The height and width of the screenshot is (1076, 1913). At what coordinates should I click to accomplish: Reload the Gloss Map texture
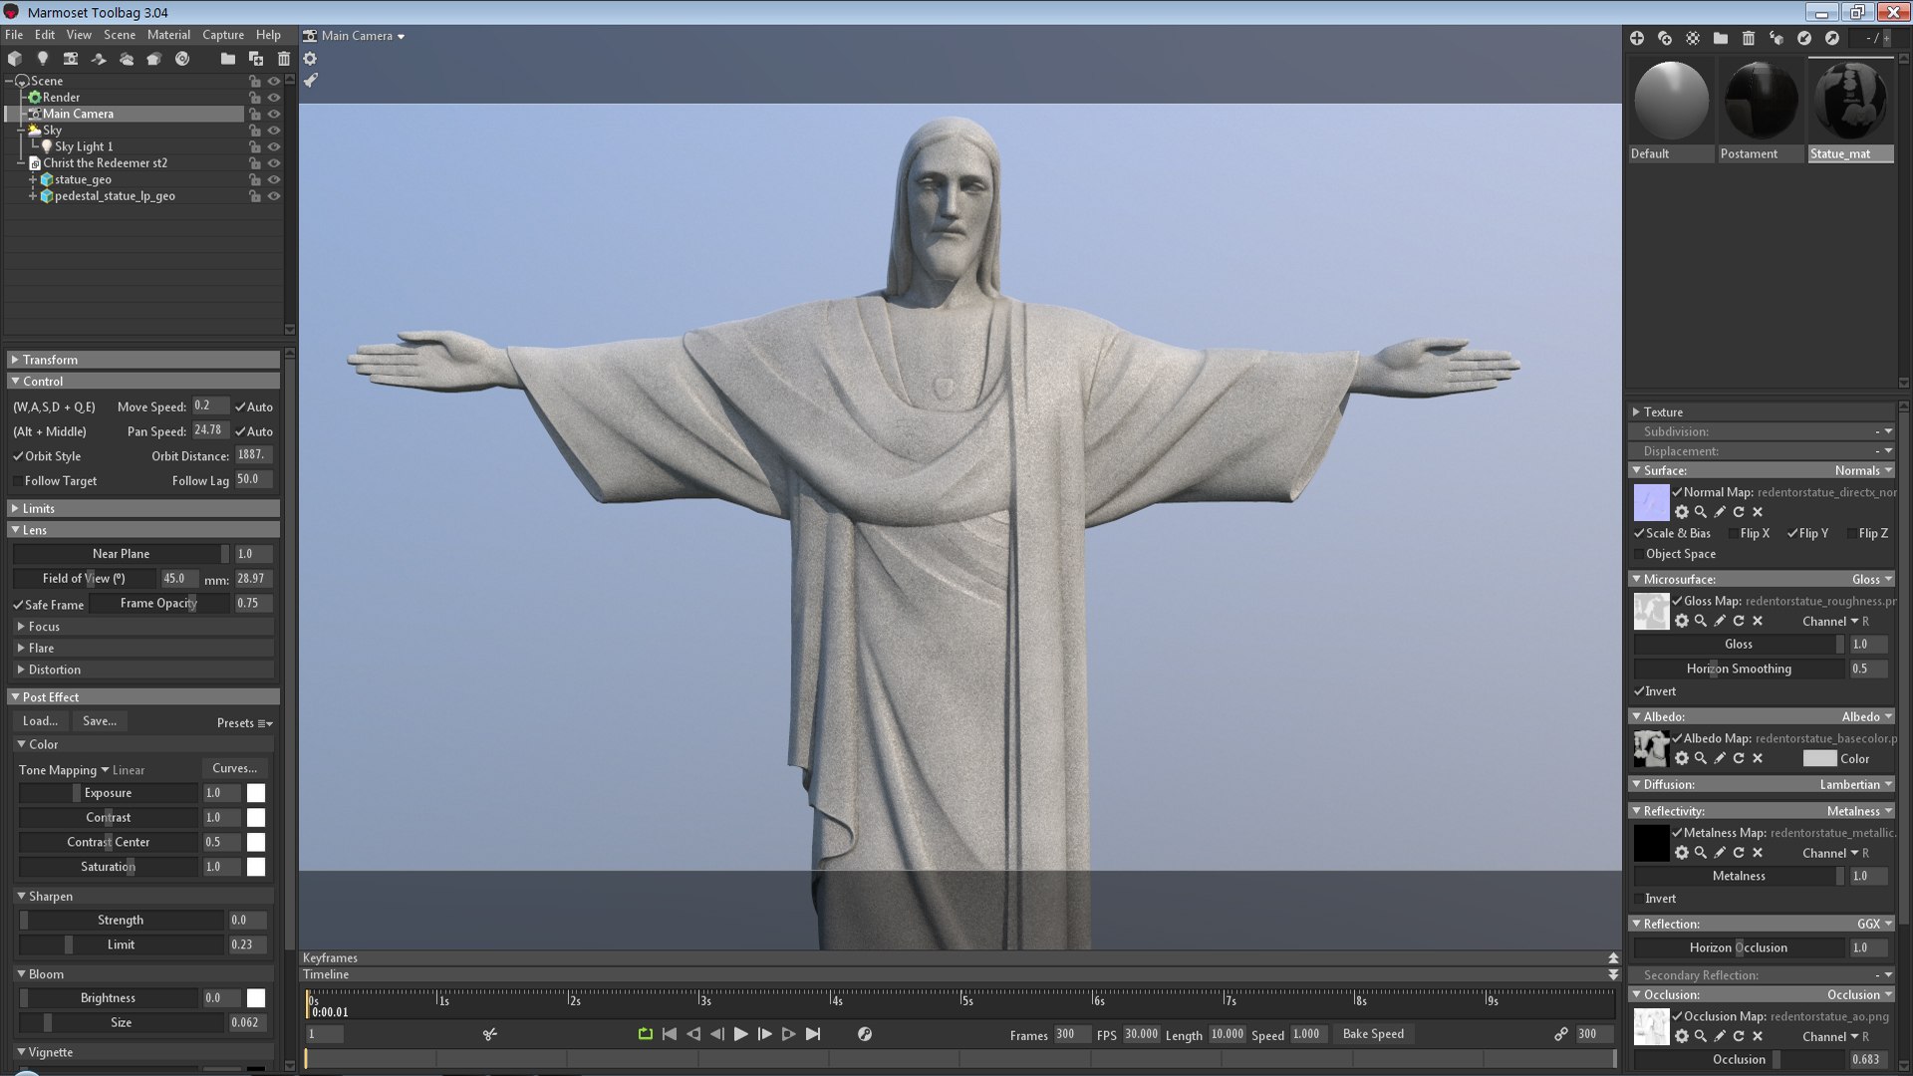pyautogui.click(x=1739, y=621)
